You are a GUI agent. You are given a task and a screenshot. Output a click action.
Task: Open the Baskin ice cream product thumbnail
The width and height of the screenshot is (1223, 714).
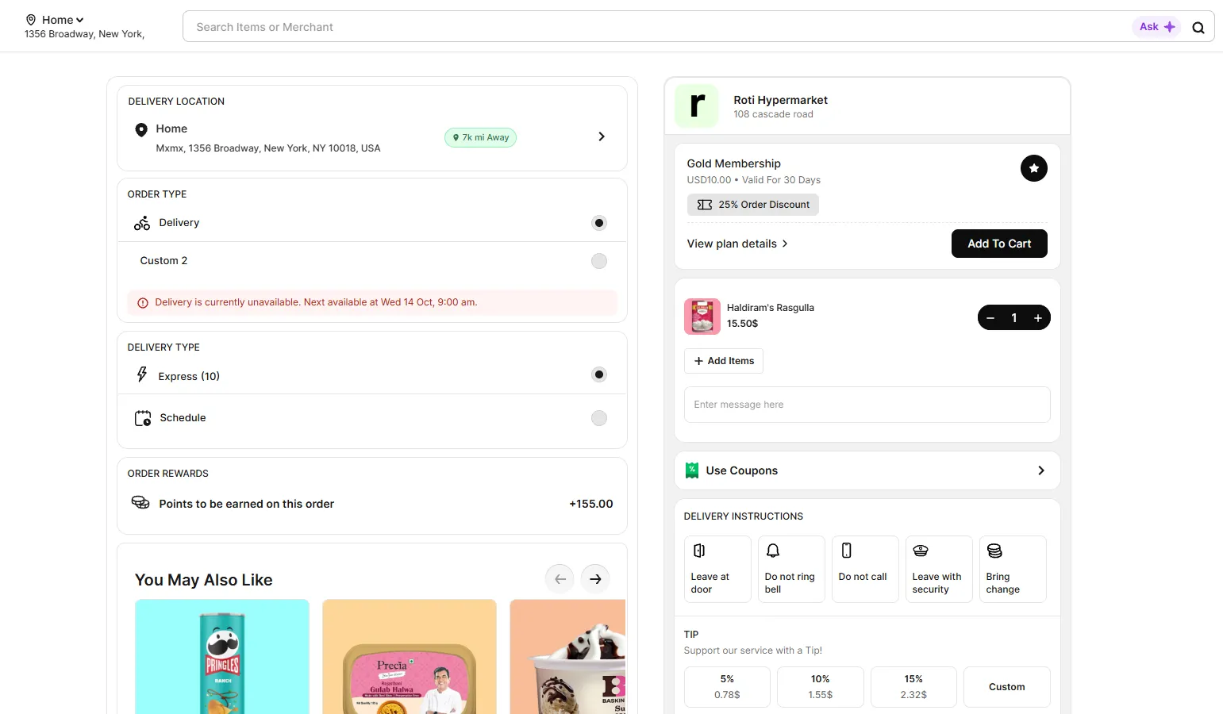coord(568,657)
